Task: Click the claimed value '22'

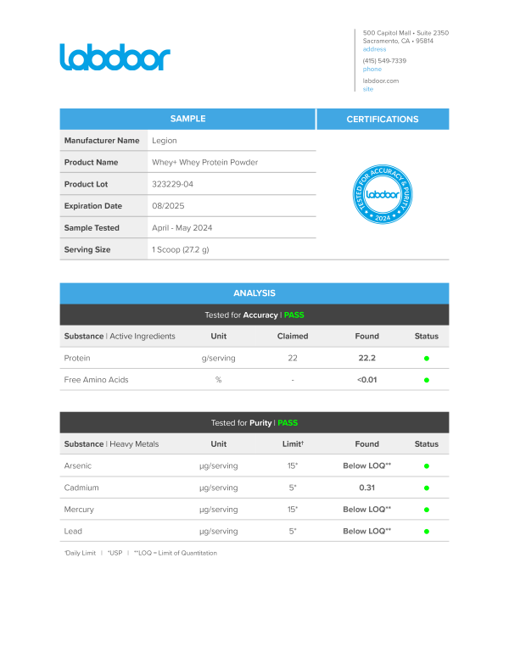Action: click(x=293, y=358)
